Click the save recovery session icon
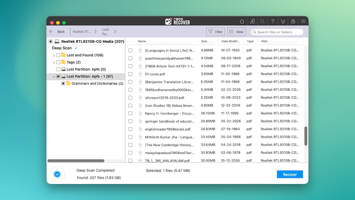Image resolution: width=355 pixels, height=200 pixels. 252,21
